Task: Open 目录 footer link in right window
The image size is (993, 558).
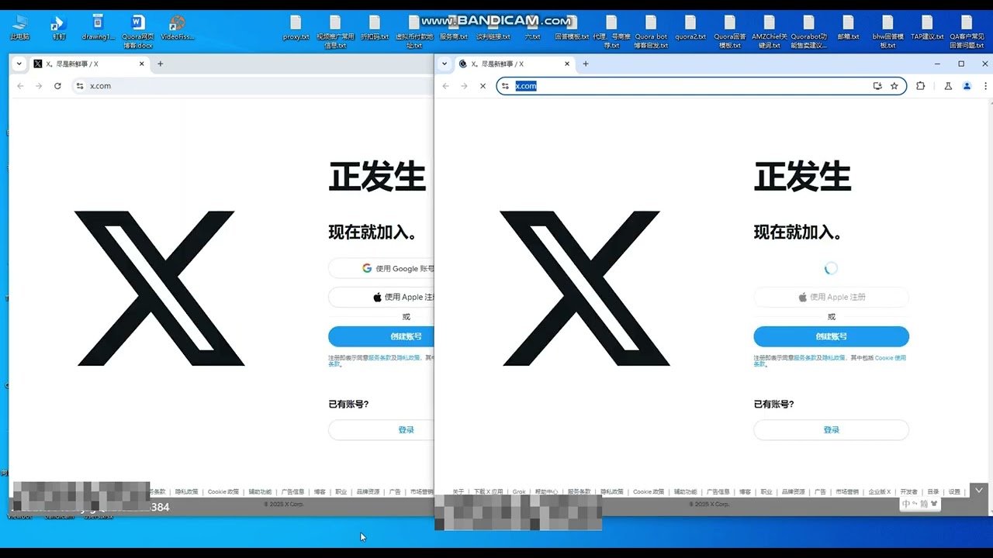Action: pos(932,491)
